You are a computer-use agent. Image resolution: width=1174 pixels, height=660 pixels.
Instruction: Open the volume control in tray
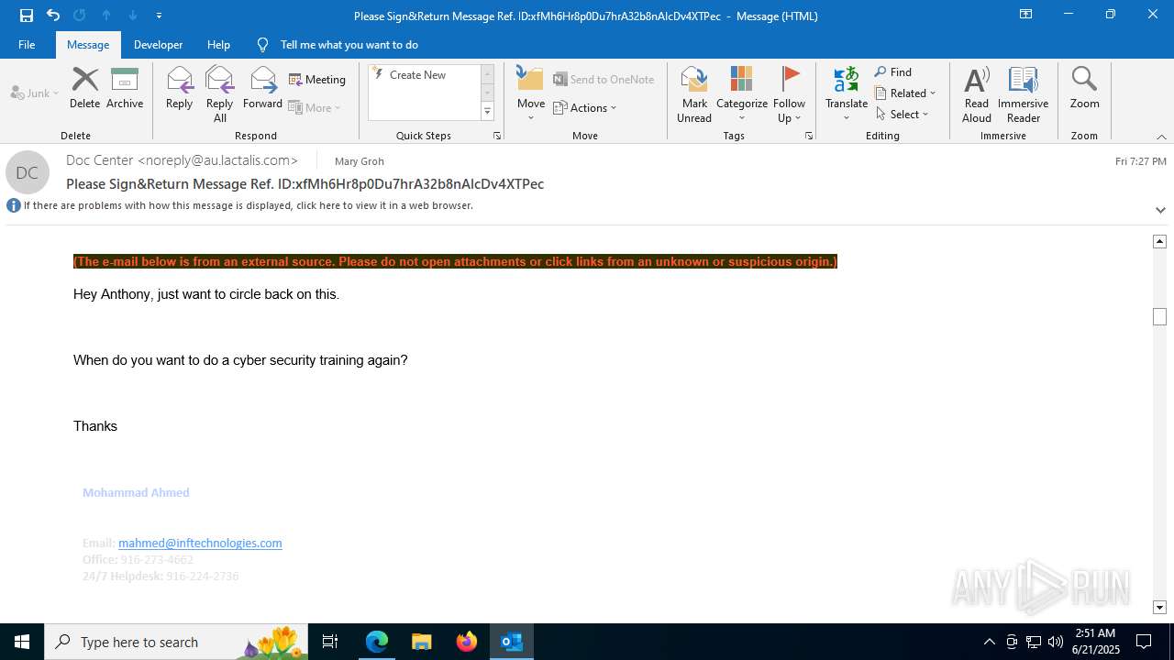[x=1056, y=642]
